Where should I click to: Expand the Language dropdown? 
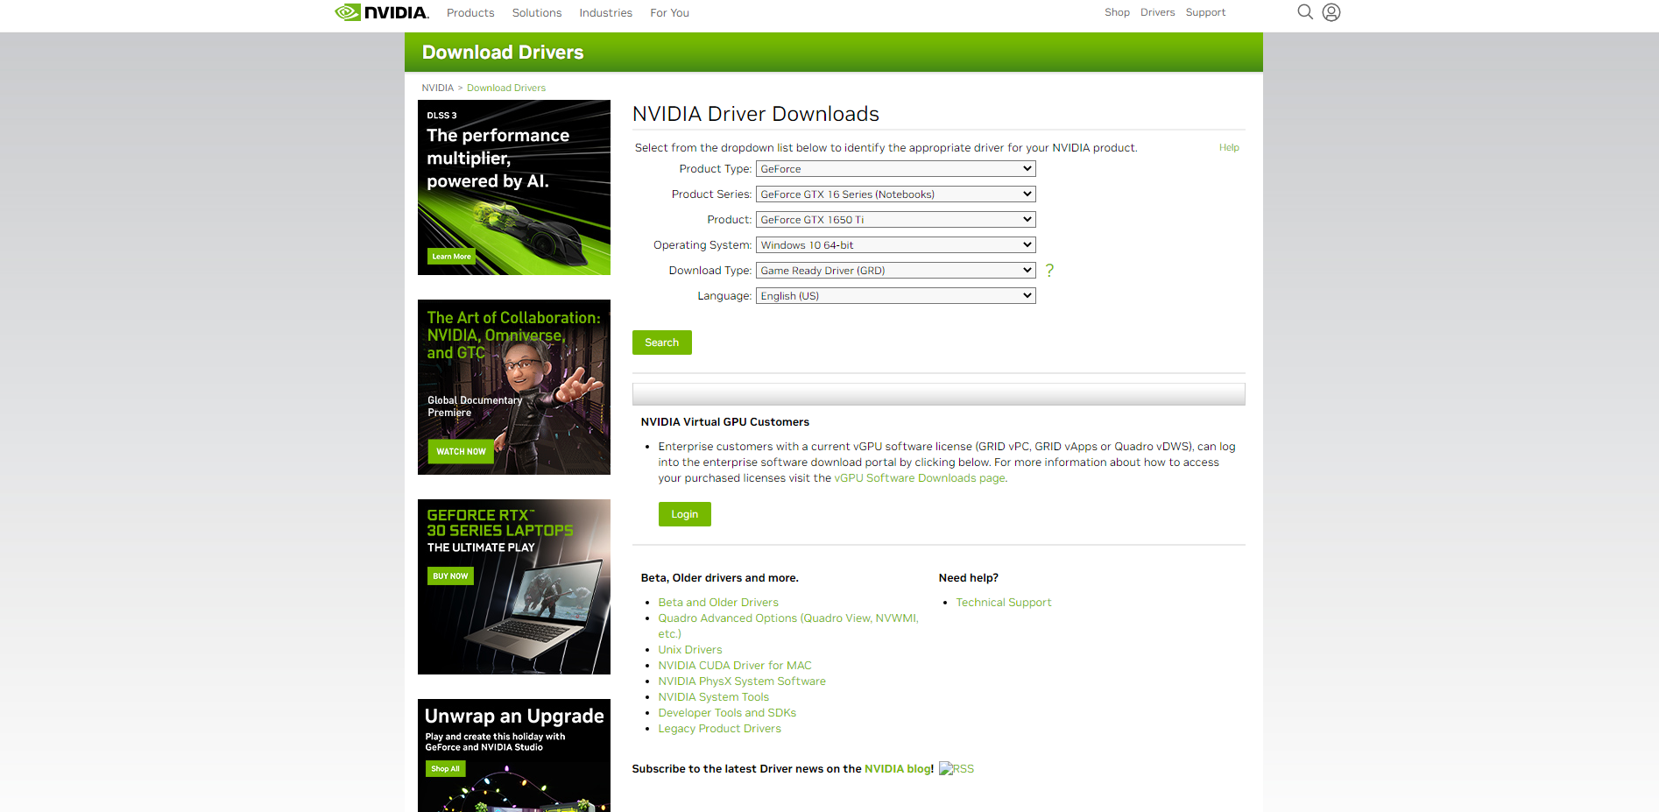(895, 296)
